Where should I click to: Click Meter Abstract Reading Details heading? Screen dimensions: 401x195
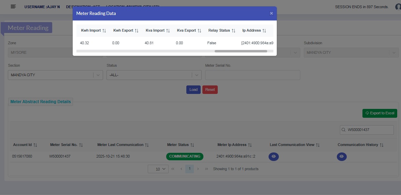point(41,102)
